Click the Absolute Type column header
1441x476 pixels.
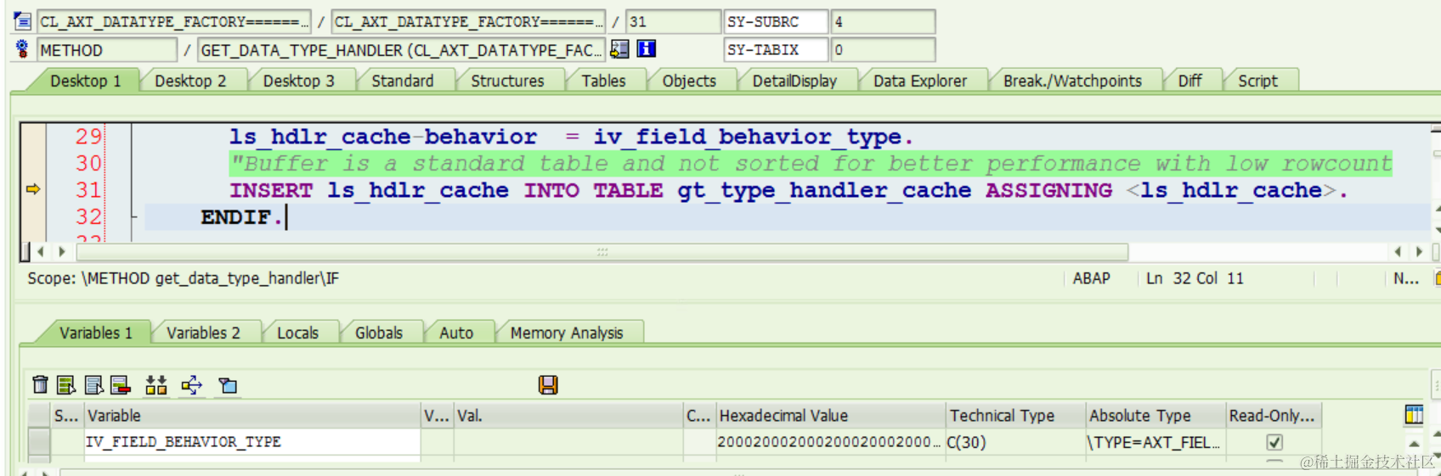[1156, 415]
